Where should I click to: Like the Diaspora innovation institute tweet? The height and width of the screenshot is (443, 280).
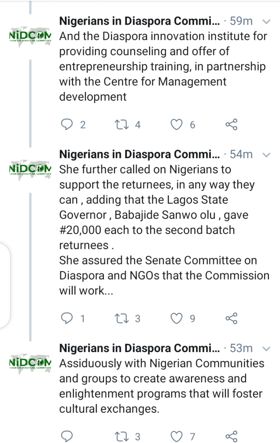(176, 125)
